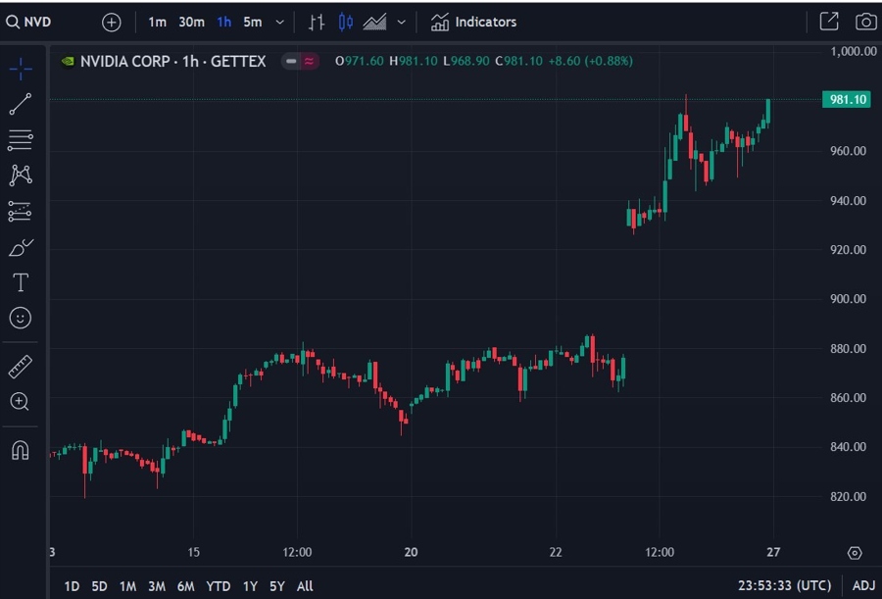Select the text annotation tool

pos(21,282)
